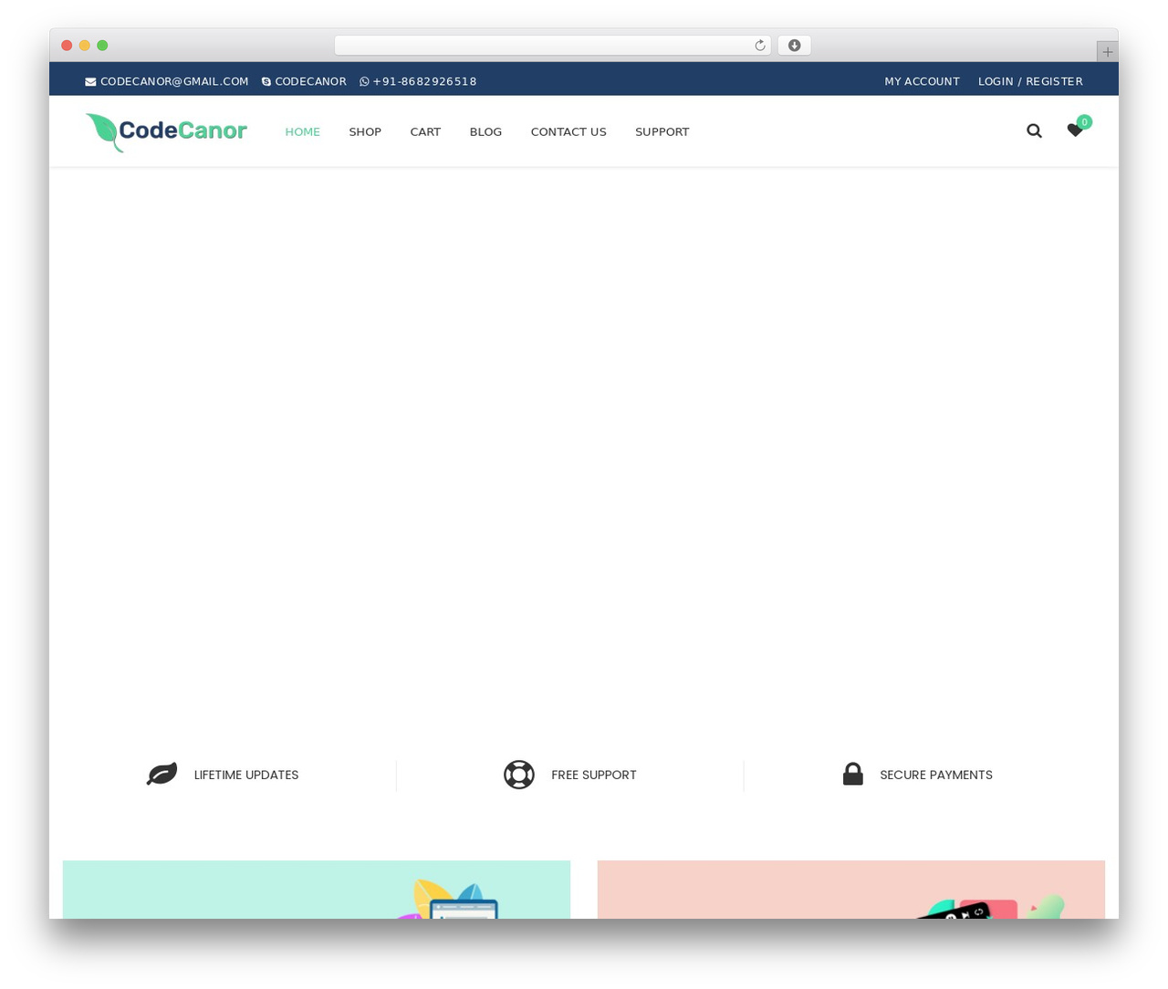This screenshot has height=989, width=1168.
Task: Click the Free Support lifebuoy icon
Action: [519, 775]
